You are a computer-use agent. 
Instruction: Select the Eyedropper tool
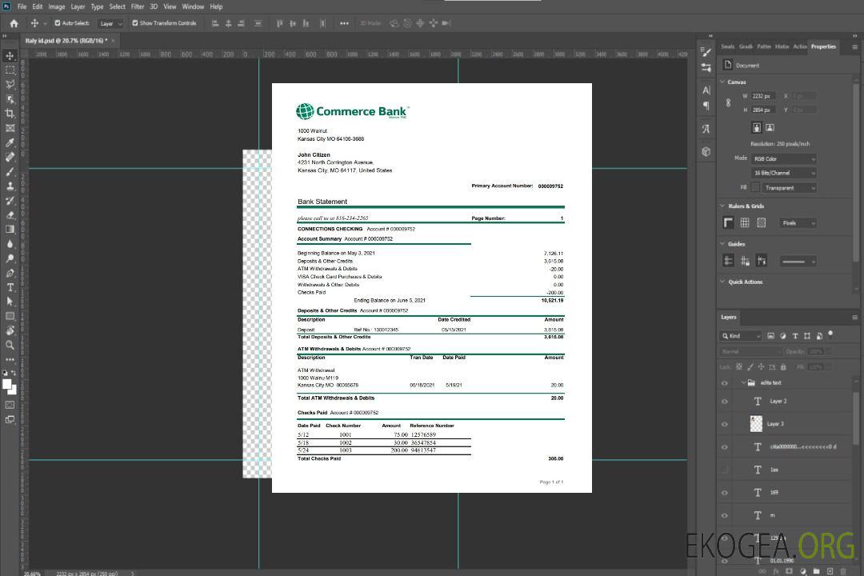coord(10,142)
